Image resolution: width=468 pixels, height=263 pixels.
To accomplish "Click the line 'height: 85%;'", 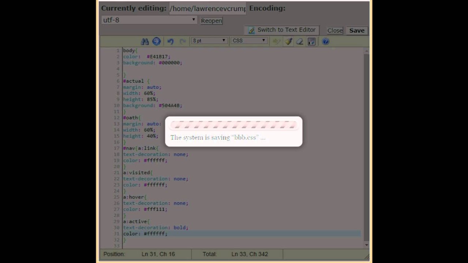I will pyautogui.click(x=141, y=99).
